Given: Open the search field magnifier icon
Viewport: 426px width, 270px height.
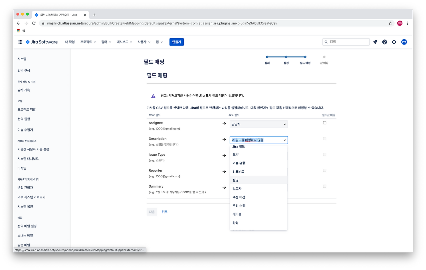Looking at the screenshot, I should point(326,42).
